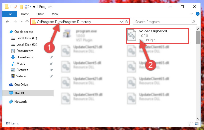Open the recent locations dropdown arrow

21,22
